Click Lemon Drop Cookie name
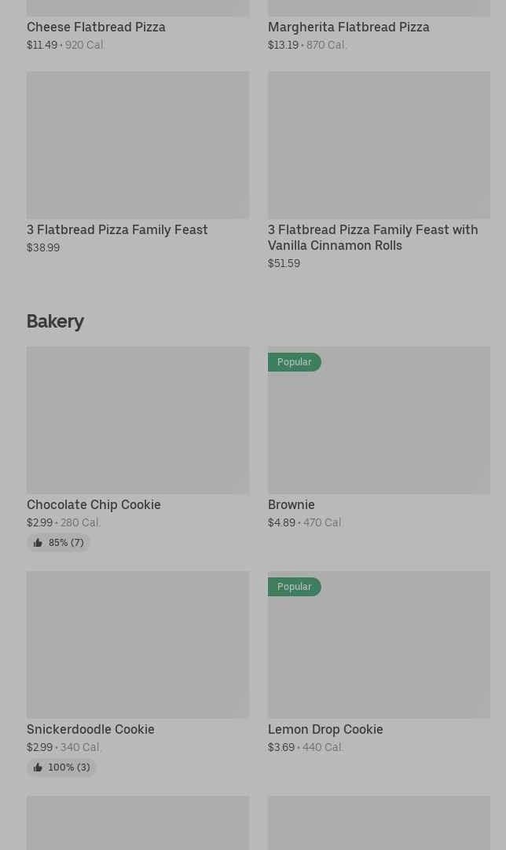Viewport: 506px width, 850px height. click(x=325, y=729)
